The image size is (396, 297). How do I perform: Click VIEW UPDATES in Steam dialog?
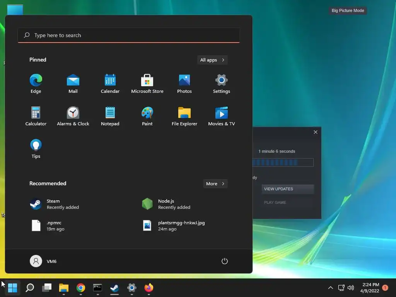288,189
